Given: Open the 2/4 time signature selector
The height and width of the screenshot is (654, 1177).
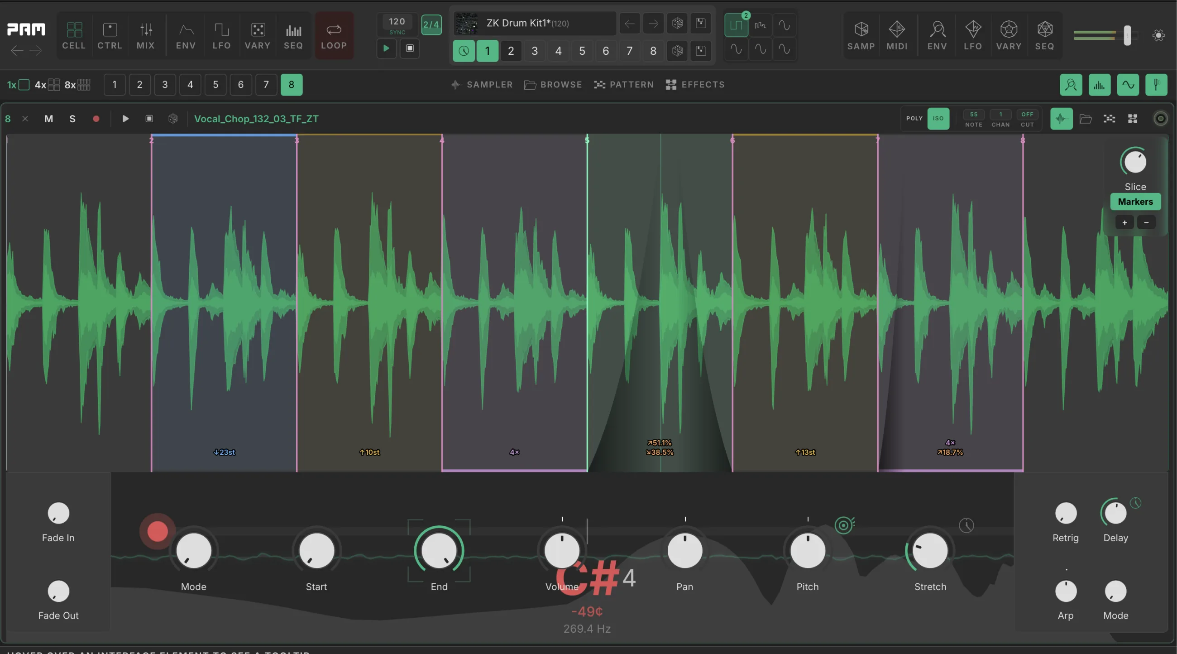Looking at the screenshot, I should (x=431, y=24).
